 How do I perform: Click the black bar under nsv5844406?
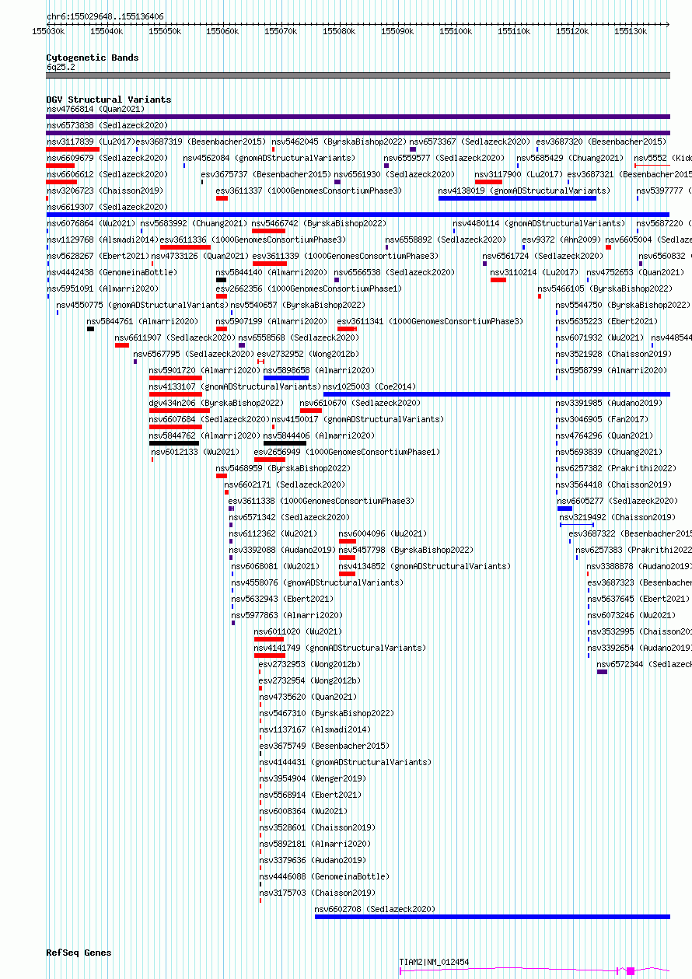(x=285, y=443)
